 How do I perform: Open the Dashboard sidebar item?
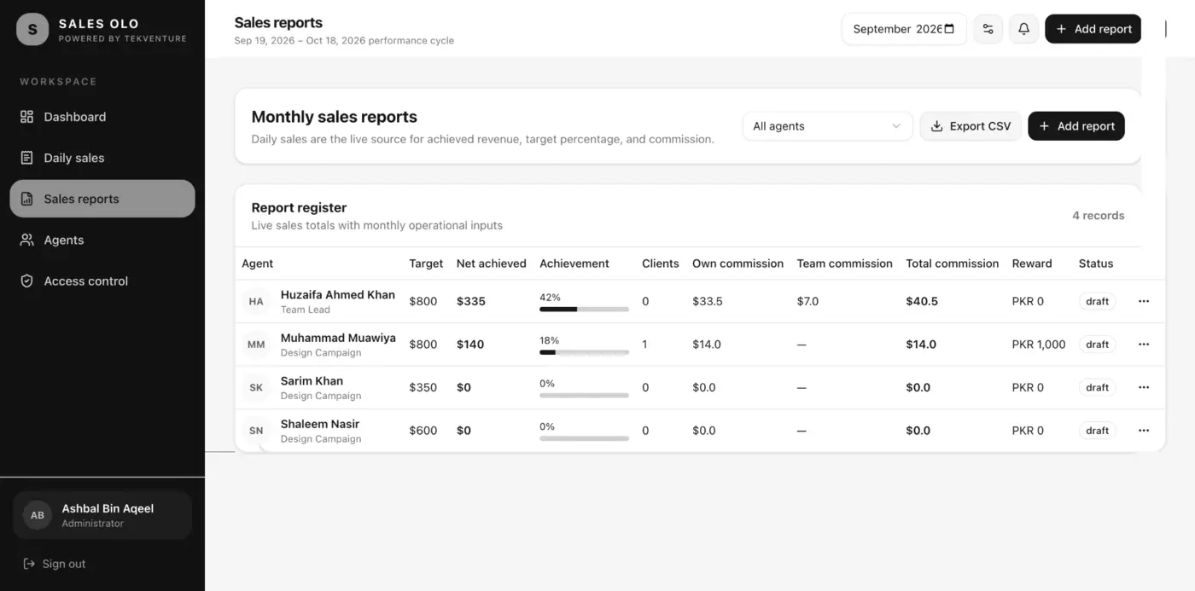(x=102, y=117)
